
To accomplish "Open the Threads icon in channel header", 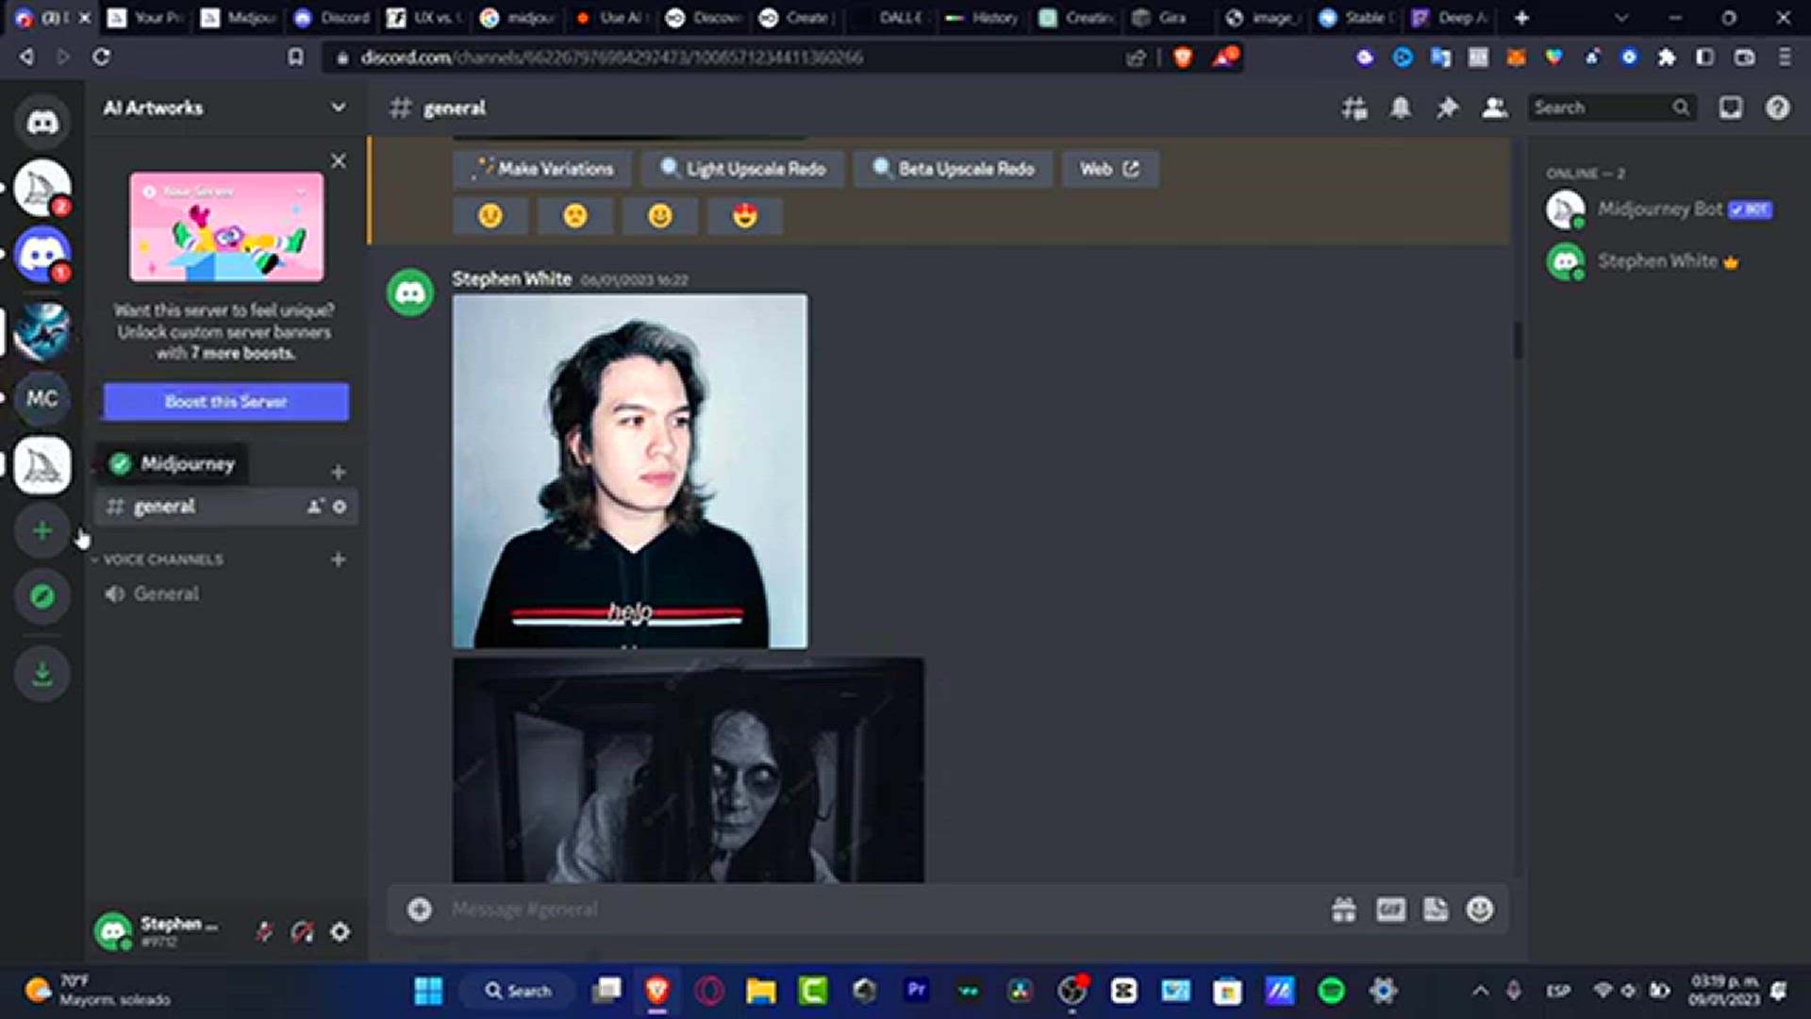I will point(1354,109).
